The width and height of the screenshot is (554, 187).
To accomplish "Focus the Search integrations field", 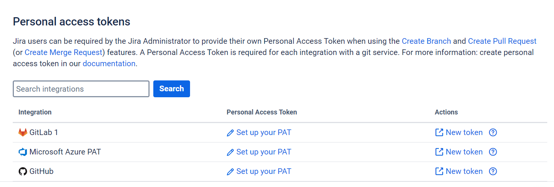I will click(x=81, y=89).
